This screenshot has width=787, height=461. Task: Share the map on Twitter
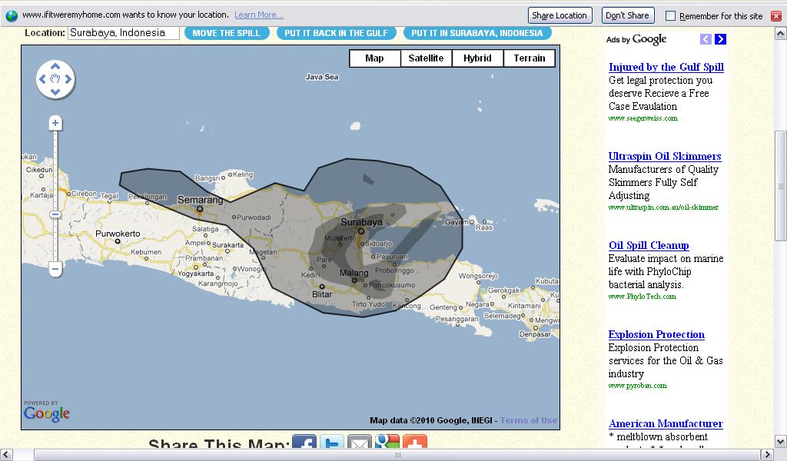click(332, 445)
